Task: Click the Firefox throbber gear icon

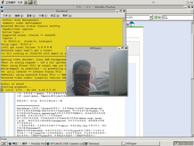Action: tap(192, 11)
